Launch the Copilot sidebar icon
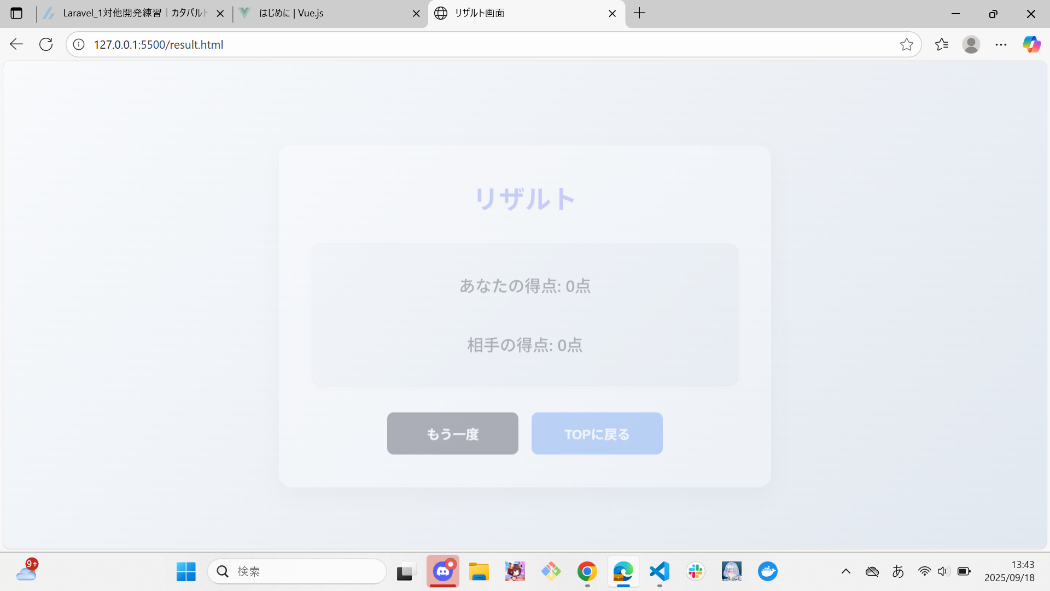 1031,44
